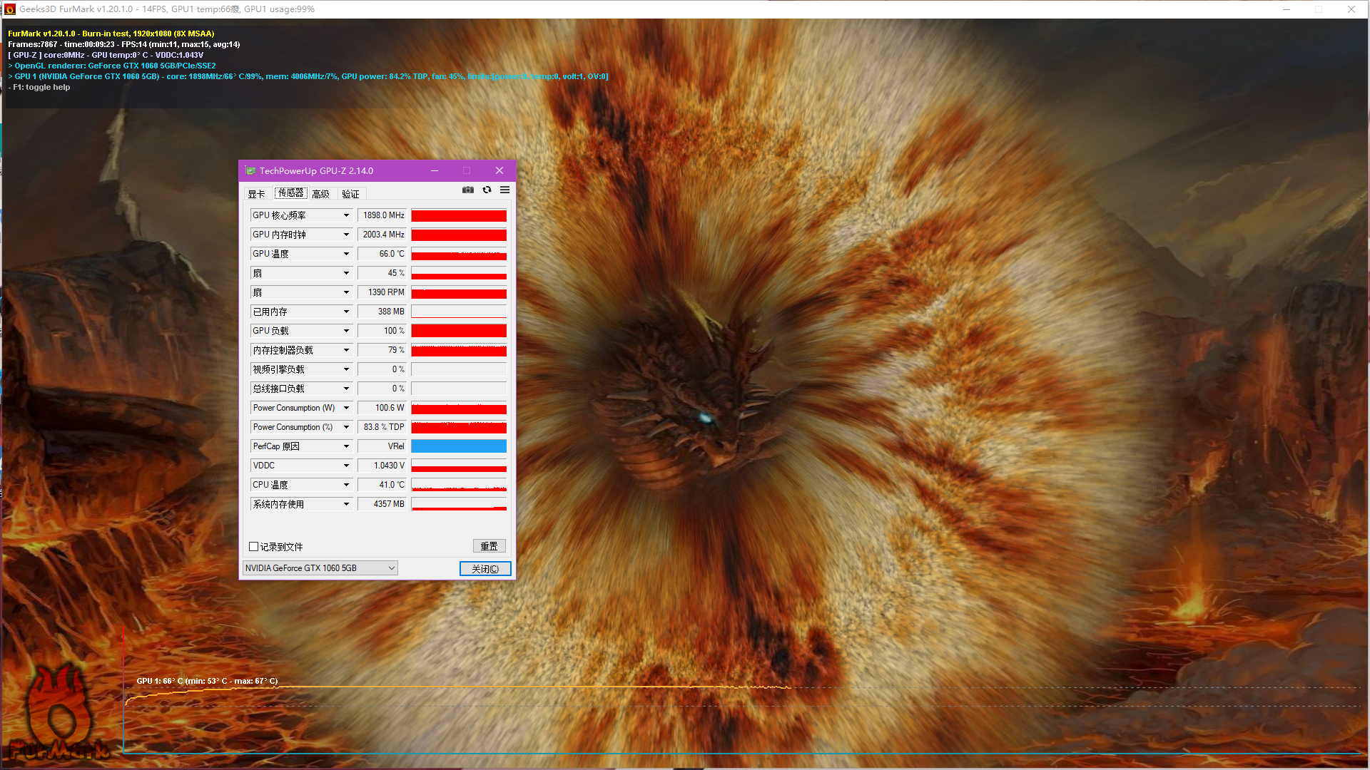Expand the GPU 核心频率 sensor dropdown

point(347,215)
